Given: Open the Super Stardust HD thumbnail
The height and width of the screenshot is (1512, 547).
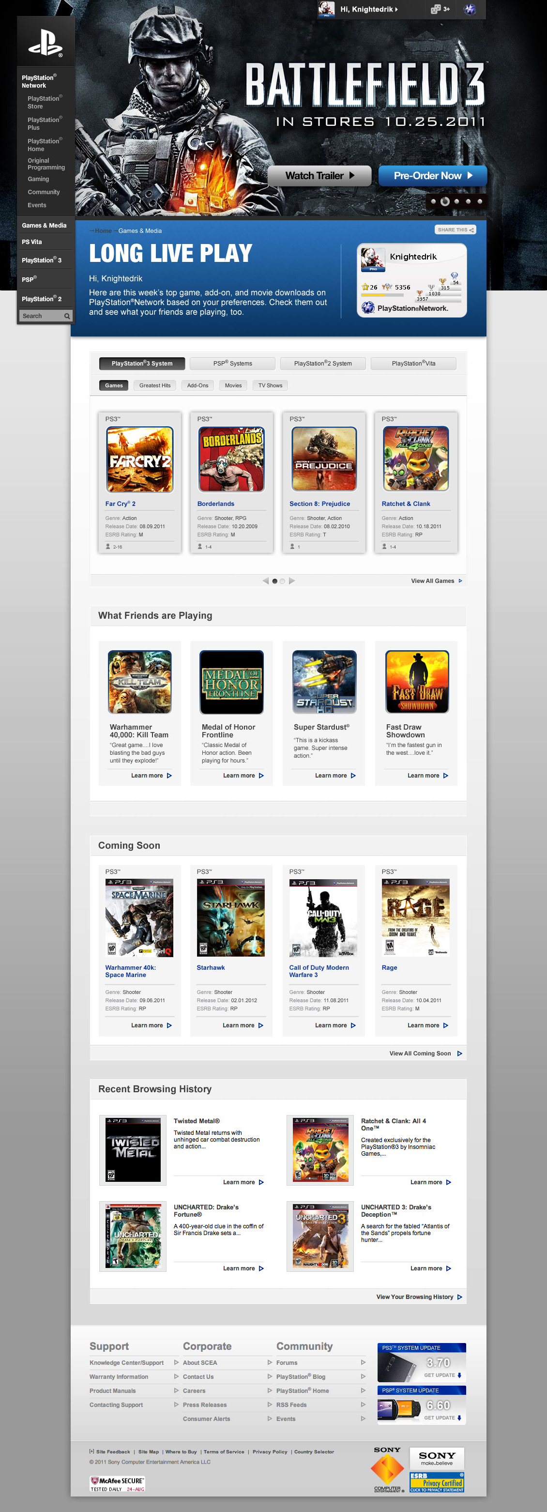Looking at the screenshot, I should click(x=324, y=682).
